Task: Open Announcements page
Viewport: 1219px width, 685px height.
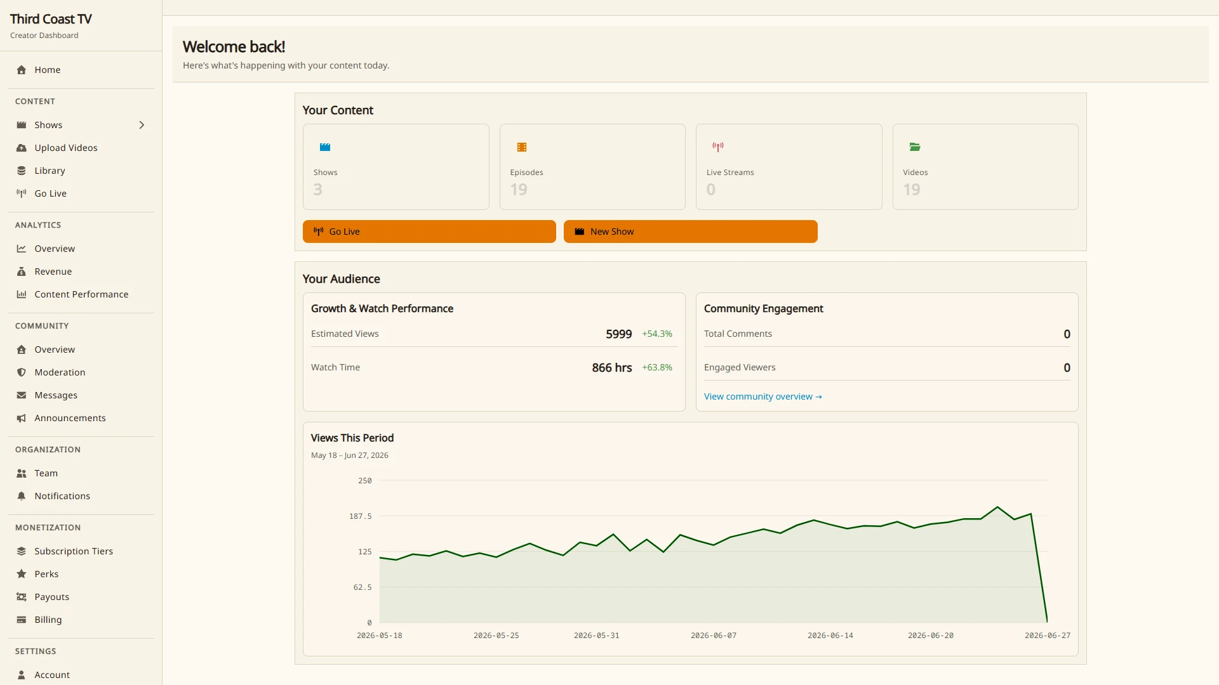Action: [x=81, y=418]
